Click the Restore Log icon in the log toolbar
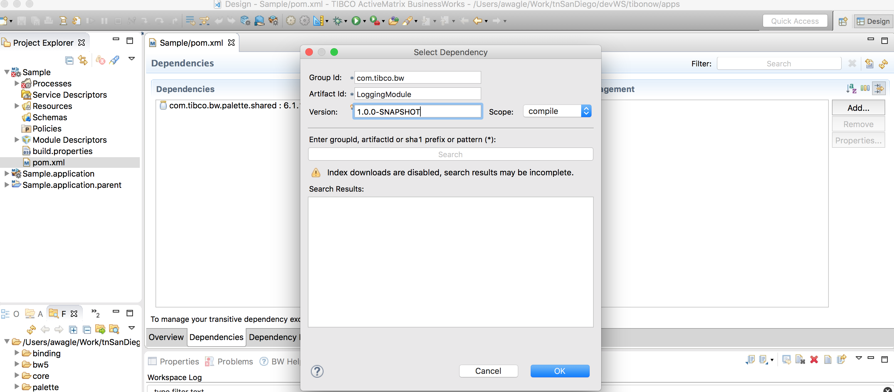This screenshot has height=392, width=894. click(842, 359)
